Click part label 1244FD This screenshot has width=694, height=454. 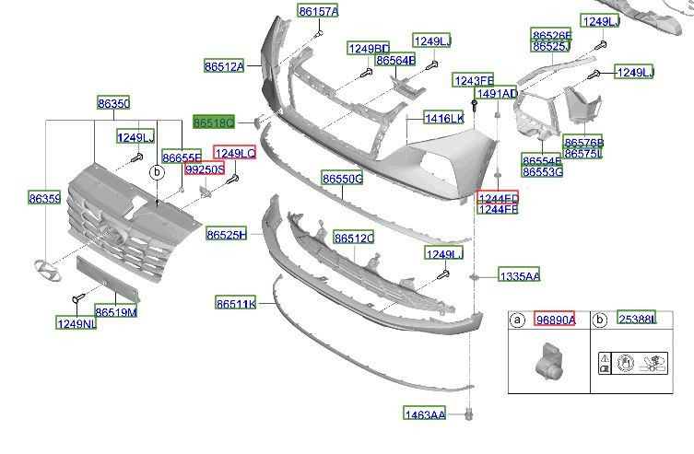(x=498, y=198)
